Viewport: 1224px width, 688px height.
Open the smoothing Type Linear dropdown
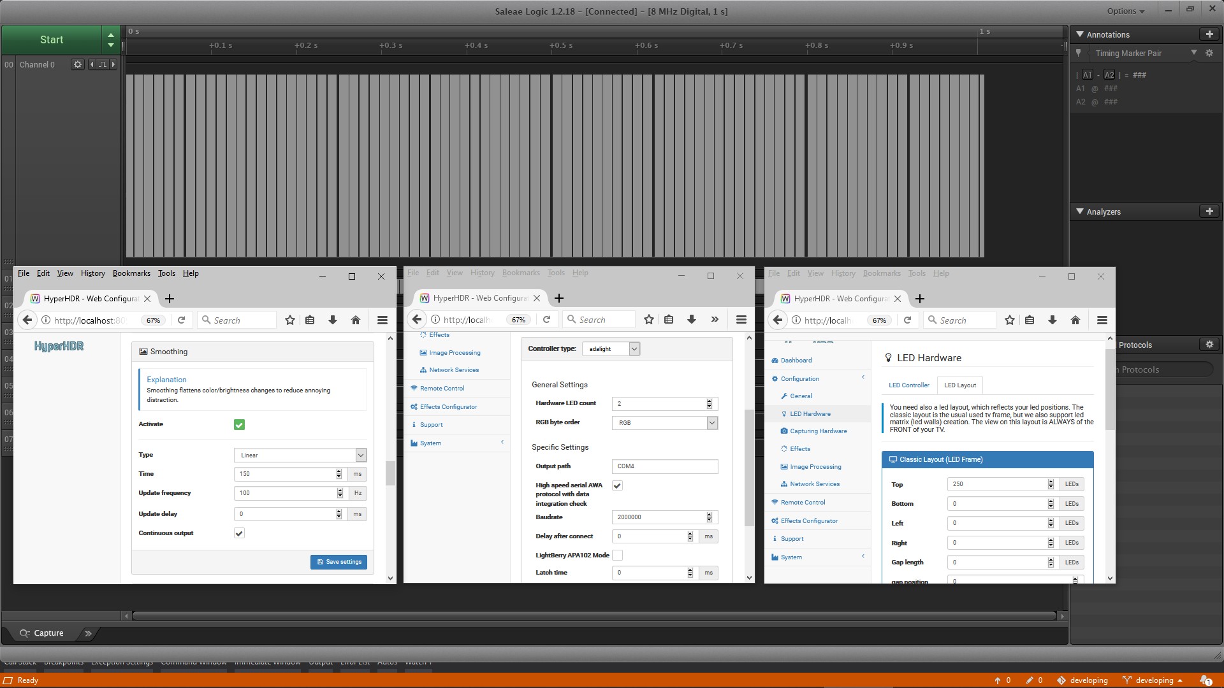pos(300,455)
